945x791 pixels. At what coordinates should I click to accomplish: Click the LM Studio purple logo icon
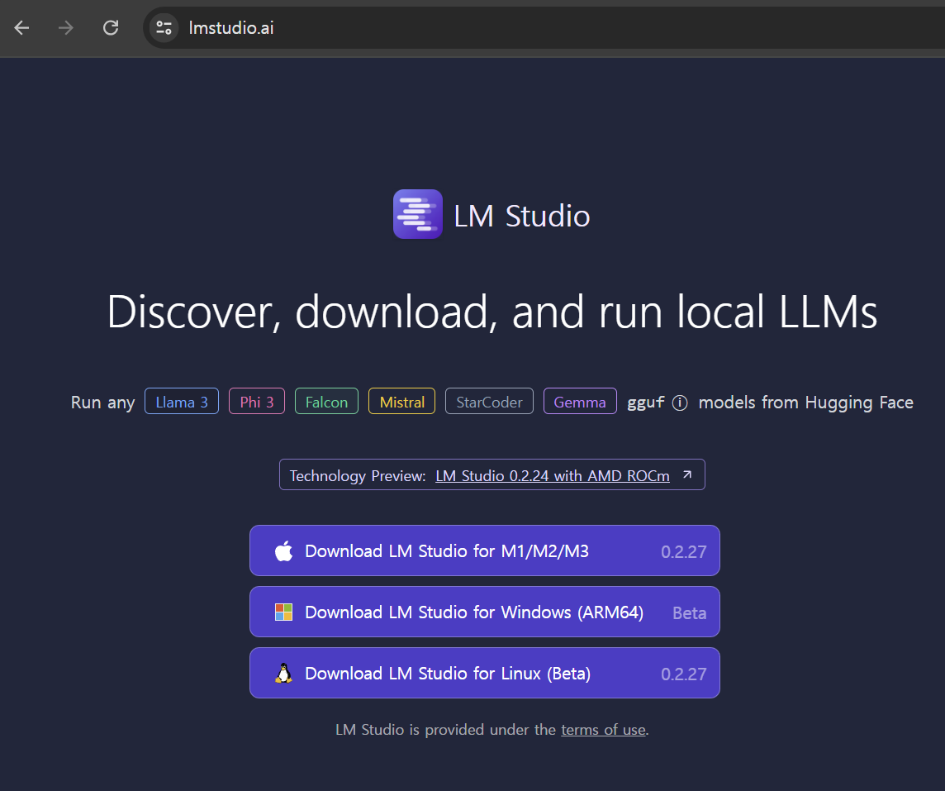click(418, 214)
